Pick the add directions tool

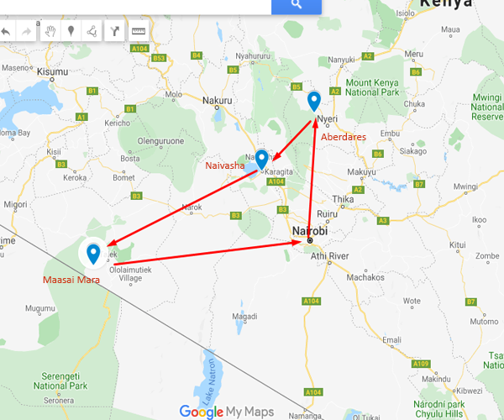(115, 31)
